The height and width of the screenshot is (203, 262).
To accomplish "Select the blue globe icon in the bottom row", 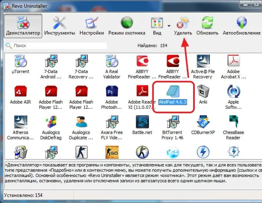I will tap(173, 152).
